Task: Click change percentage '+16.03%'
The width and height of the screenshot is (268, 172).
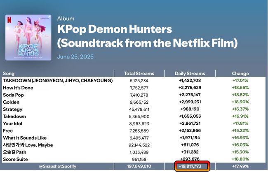Action: 240,145
